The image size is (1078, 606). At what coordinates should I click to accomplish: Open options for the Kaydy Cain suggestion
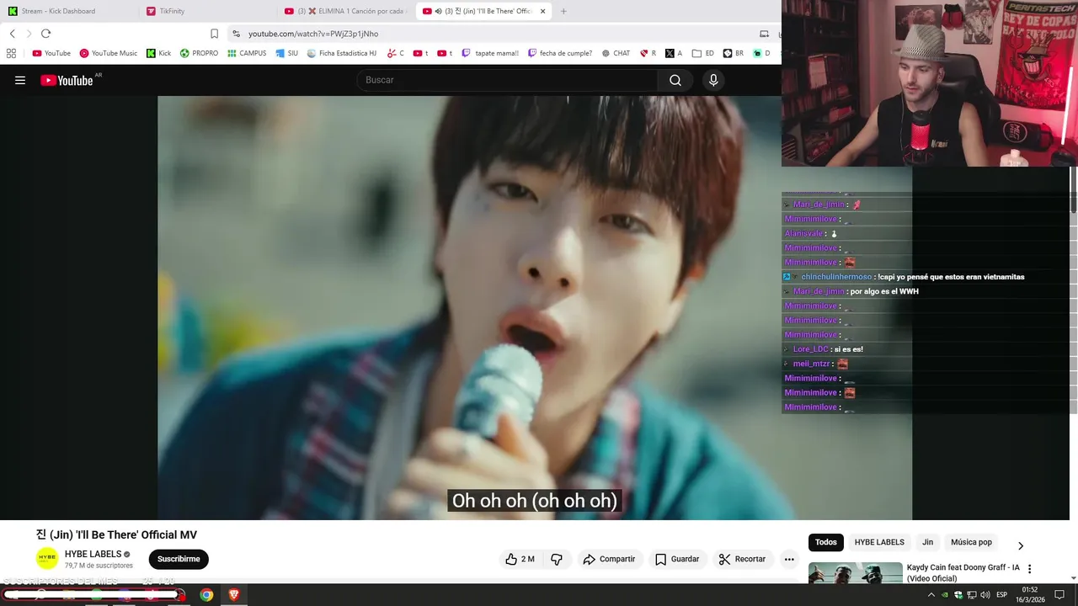coord(1029,569)
